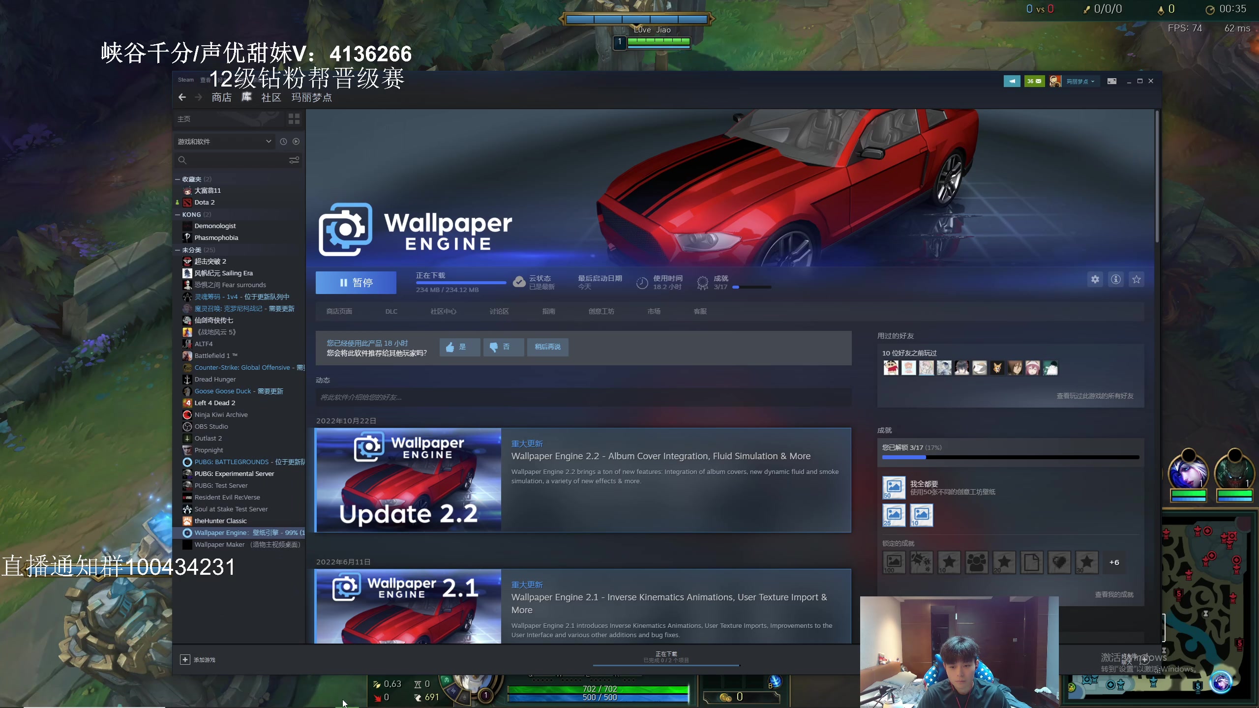Open recent activity clock filter

[x=283, y=142]
